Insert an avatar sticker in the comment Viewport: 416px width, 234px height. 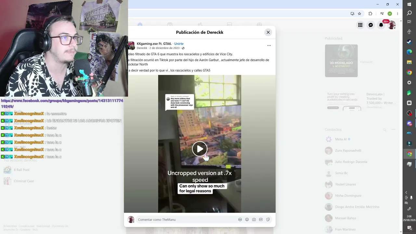[x=240, y=220]
